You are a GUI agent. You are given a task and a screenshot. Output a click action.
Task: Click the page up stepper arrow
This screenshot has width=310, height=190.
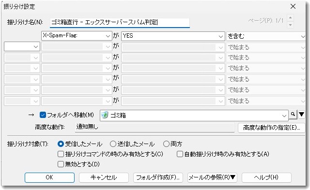coord(290,17)
